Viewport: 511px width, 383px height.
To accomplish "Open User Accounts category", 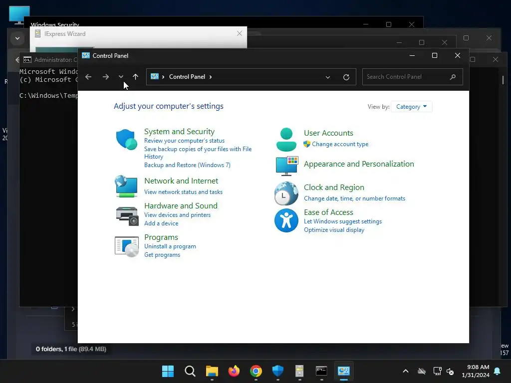I will (x=328, y=133).
